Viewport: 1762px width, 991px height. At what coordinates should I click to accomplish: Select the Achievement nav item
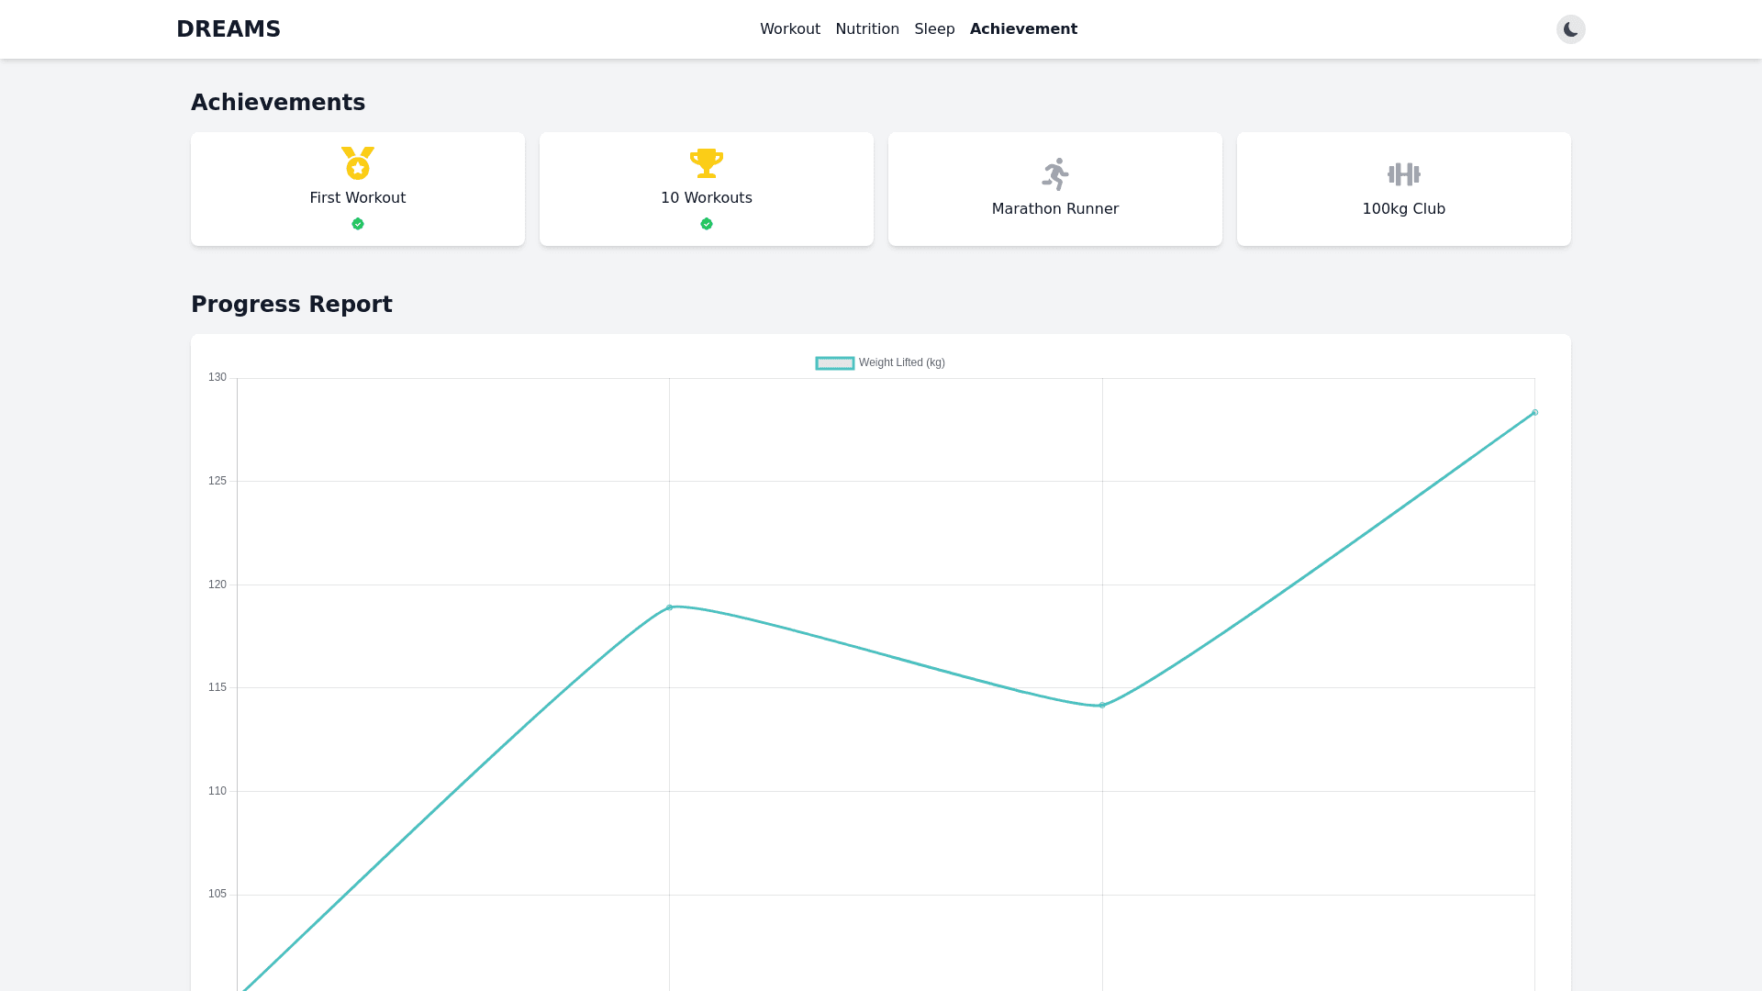[1022, 29]
